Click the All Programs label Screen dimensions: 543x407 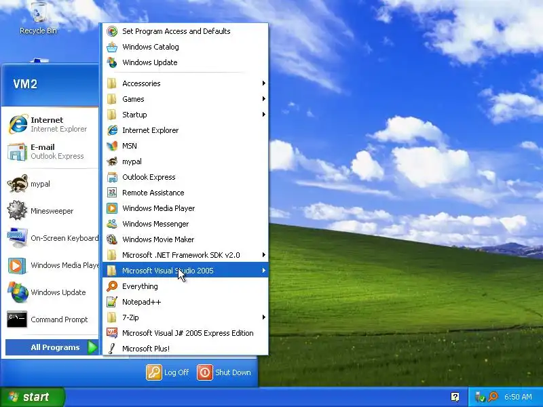tap(55, 347)
